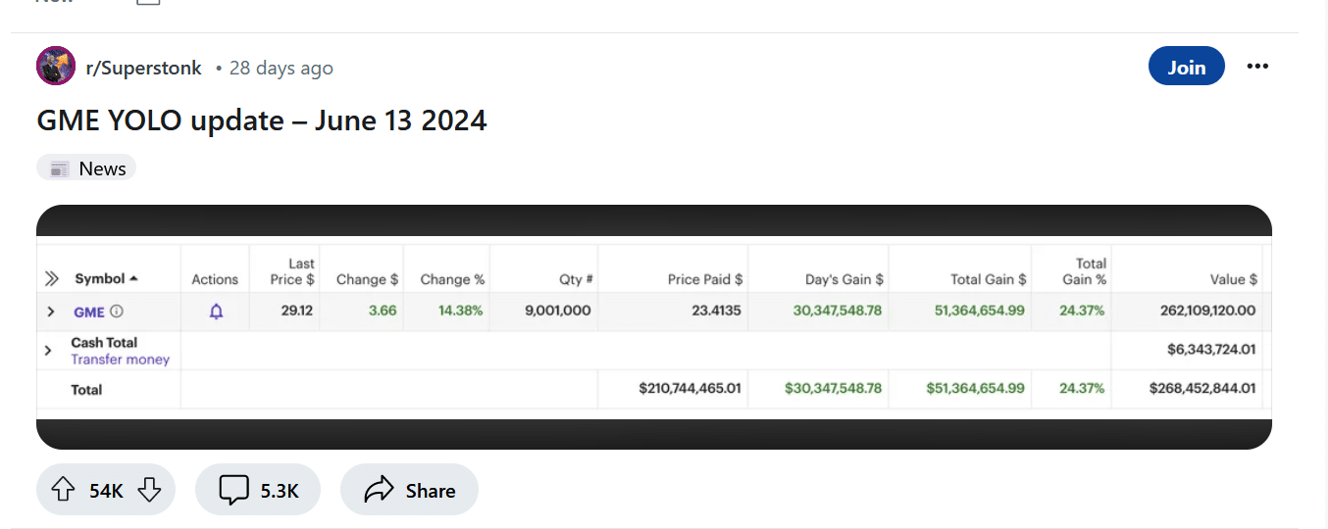
Task: Click the 28 days ago timestamp
Action: (281, 68)
